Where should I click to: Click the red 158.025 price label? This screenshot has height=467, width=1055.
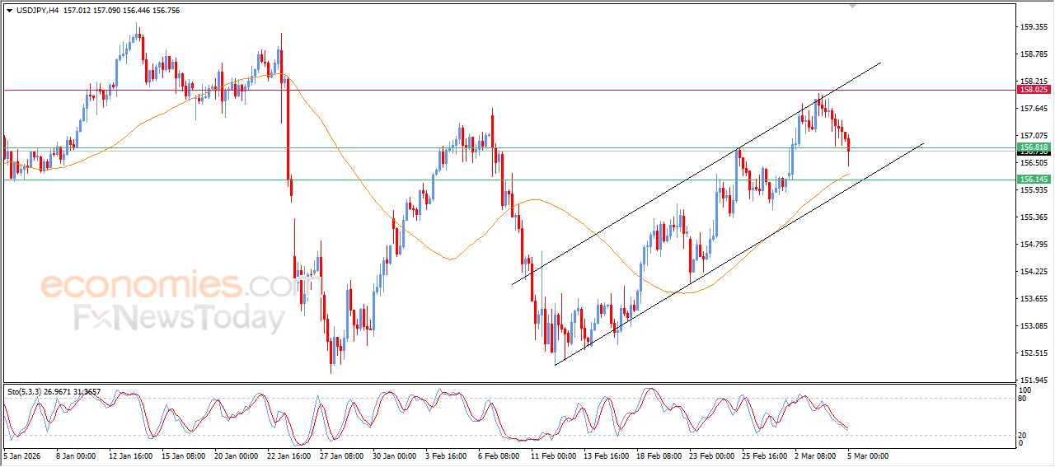point(1034,90)
